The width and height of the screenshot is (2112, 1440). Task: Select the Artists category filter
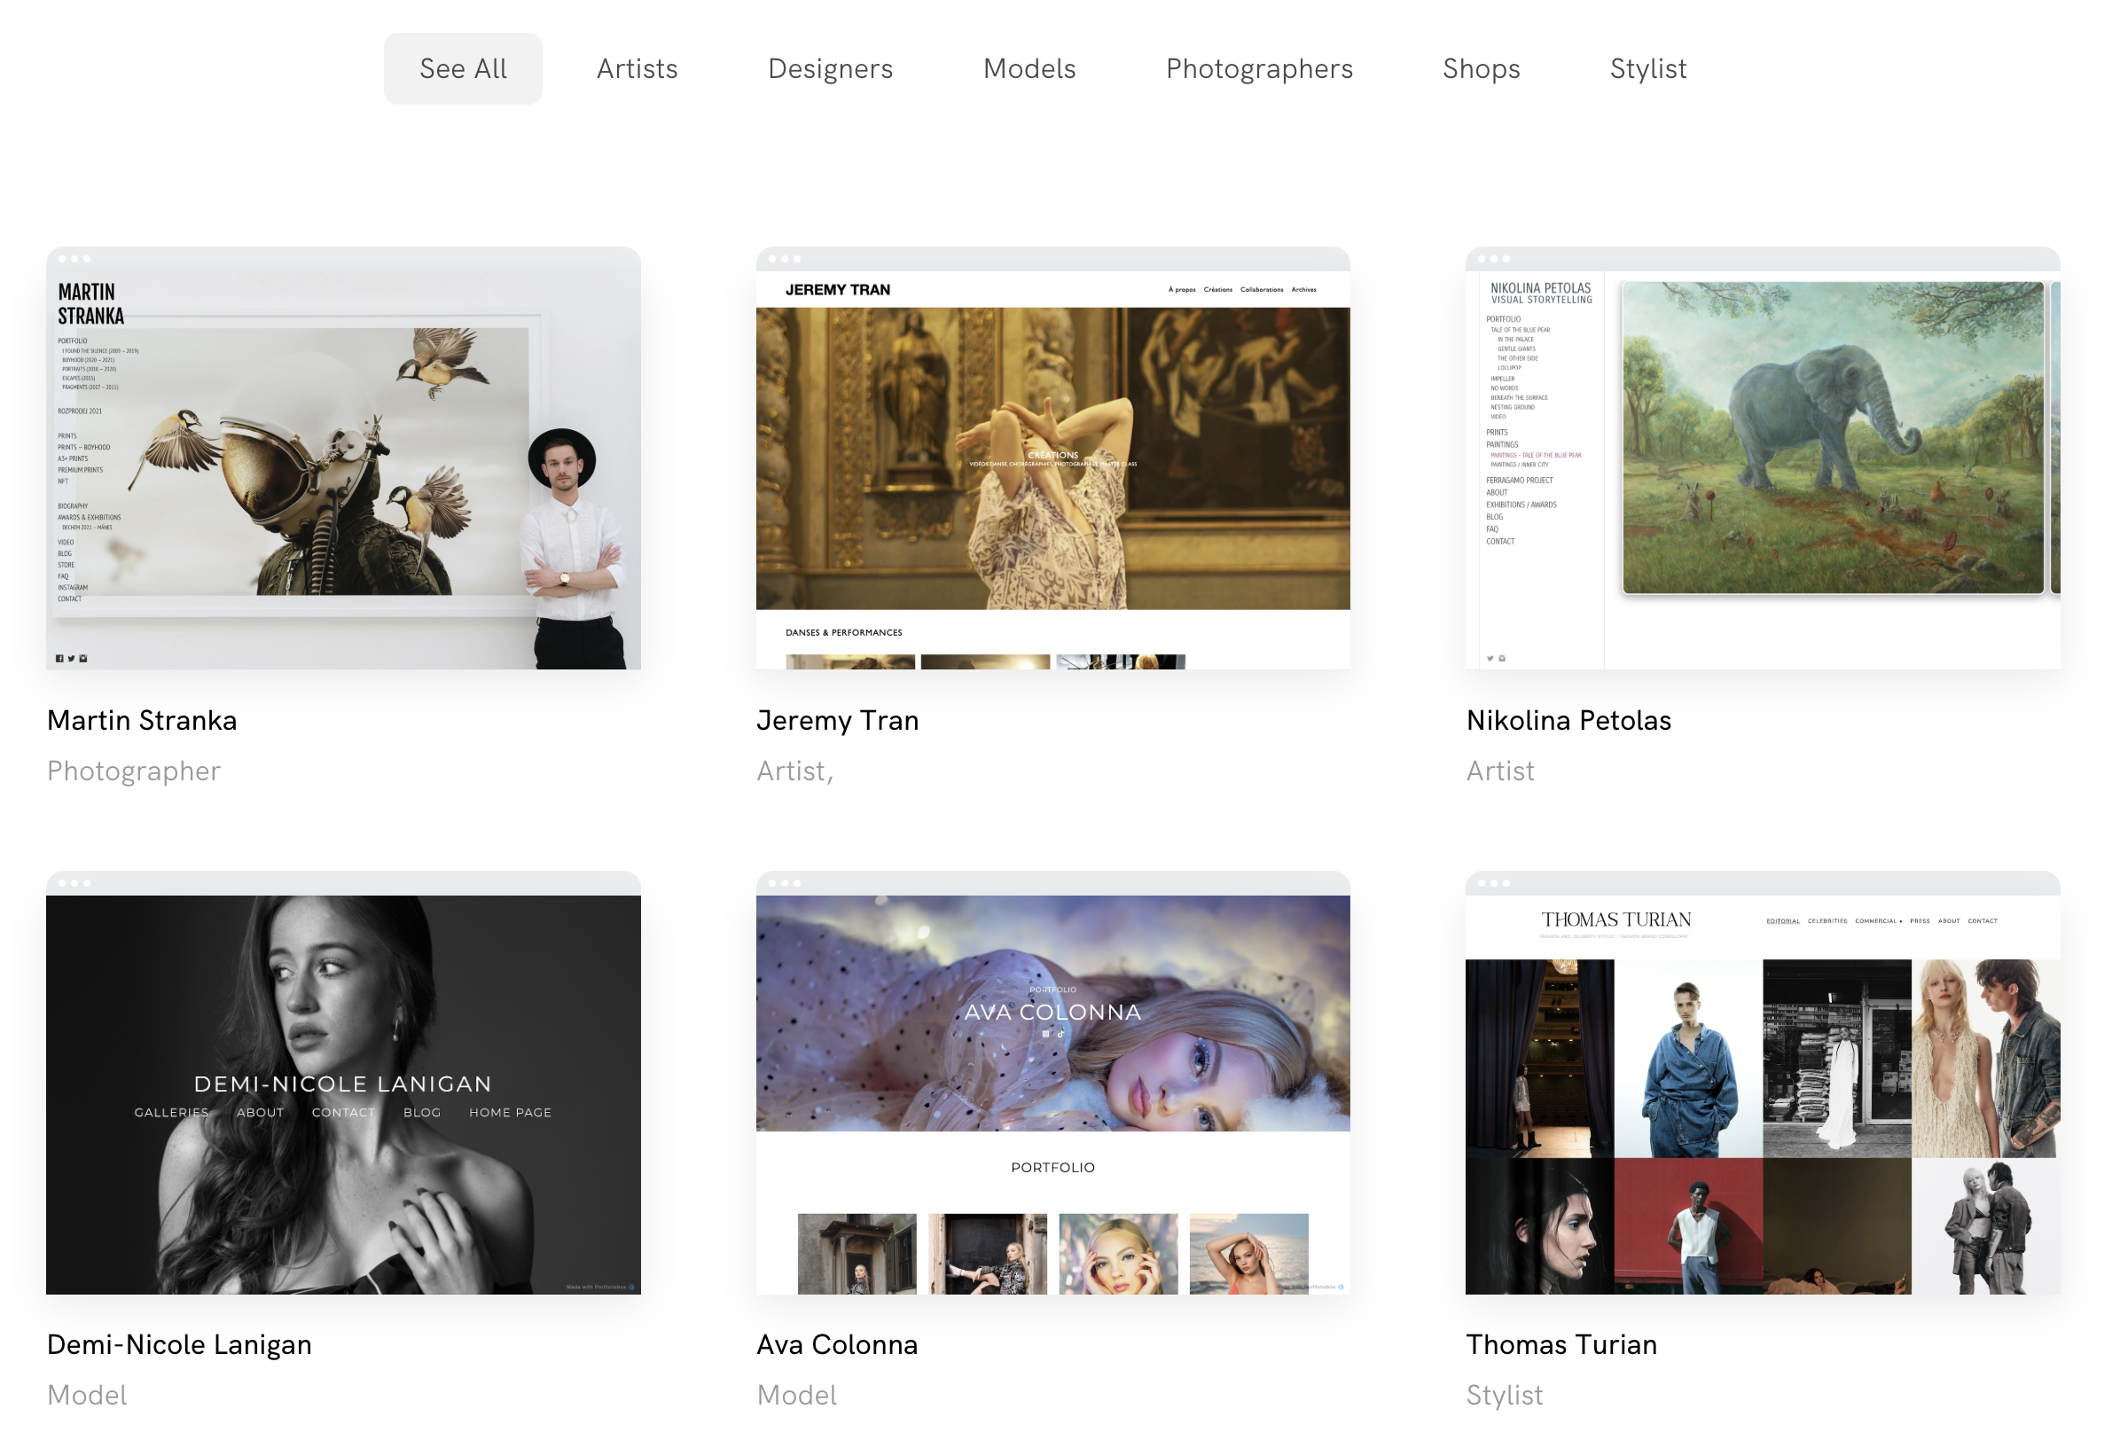point(637,68)
